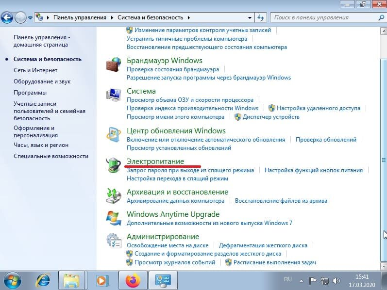Click Просмотр журналов событий link
Image resolution: width=387 pixels, height=290 pixels.
tap(175, 262)
